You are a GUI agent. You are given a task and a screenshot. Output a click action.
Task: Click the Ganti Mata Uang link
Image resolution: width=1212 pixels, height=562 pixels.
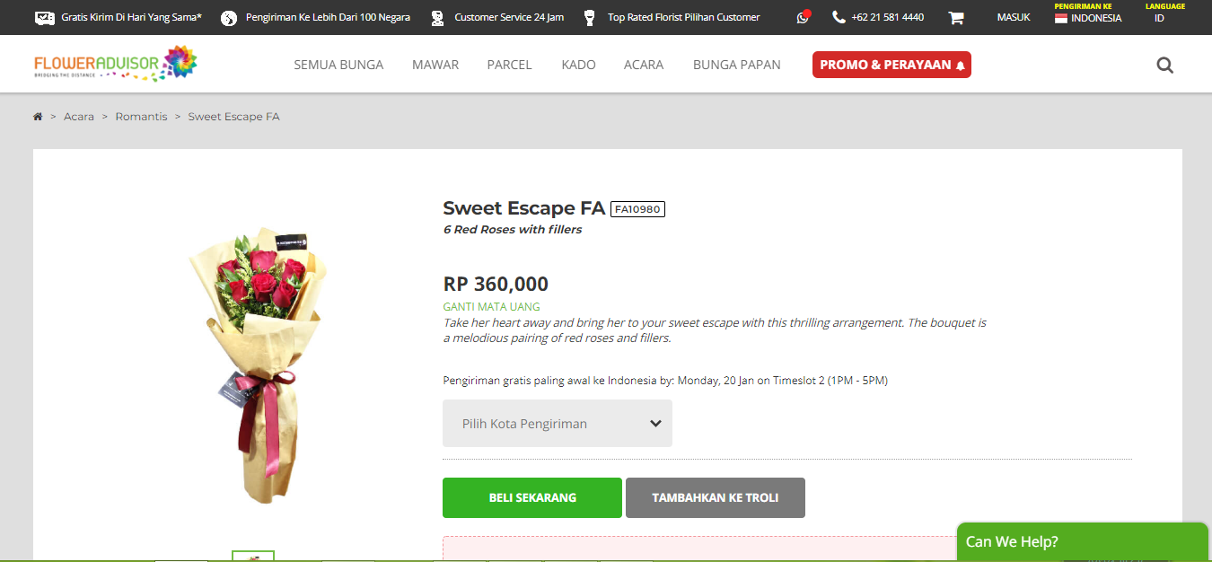point(491,306)
